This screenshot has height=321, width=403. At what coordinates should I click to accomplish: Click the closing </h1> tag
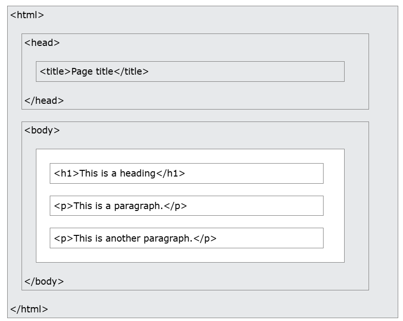pyautogui.click(x=171, y=174)
